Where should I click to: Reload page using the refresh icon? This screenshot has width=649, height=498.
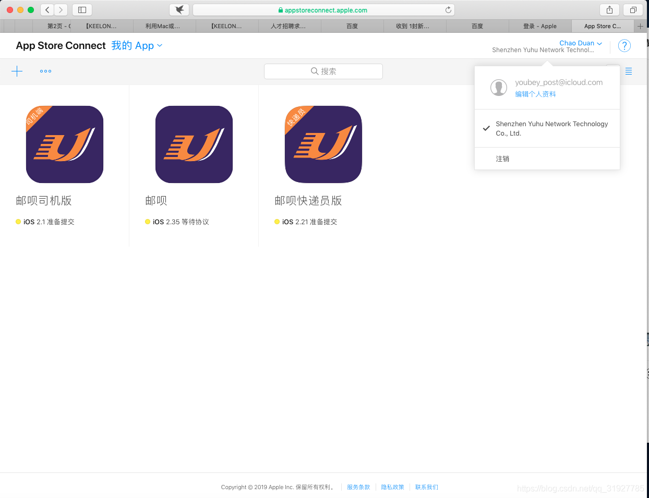pyautogui.click(x=448, y=10)
